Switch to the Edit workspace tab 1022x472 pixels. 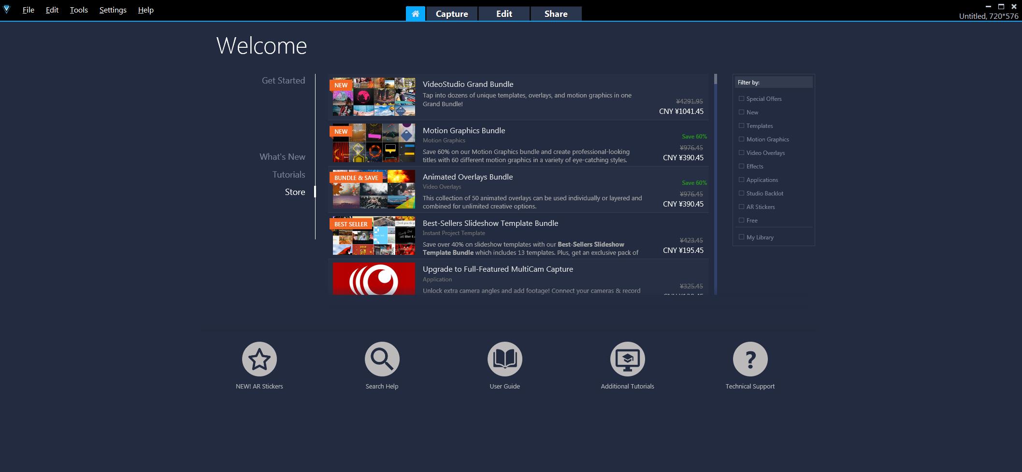pos(504,14)
